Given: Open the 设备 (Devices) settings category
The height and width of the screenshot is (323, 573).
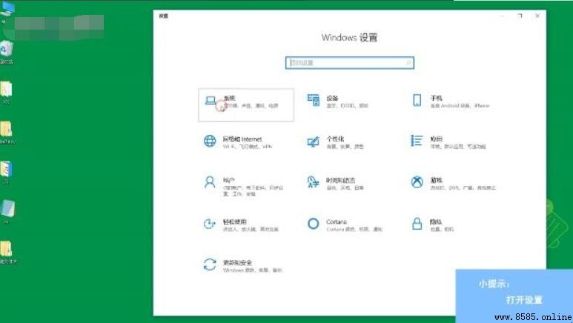Looking at the screenshot, I should (x=338, y=101).
